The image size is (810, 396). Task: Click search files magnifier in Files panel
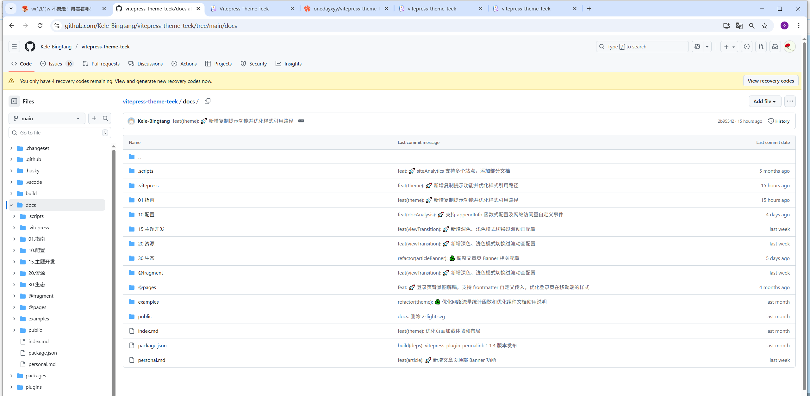coord(105,118)
